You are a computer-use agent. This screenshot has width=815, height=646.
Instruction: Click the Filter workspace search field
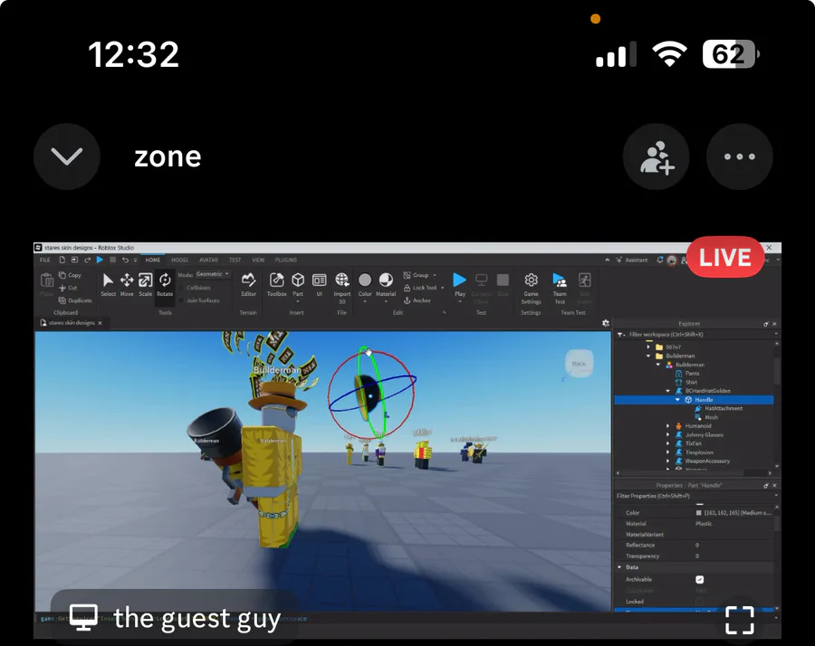pyautogui.click(x=696, y=335)
